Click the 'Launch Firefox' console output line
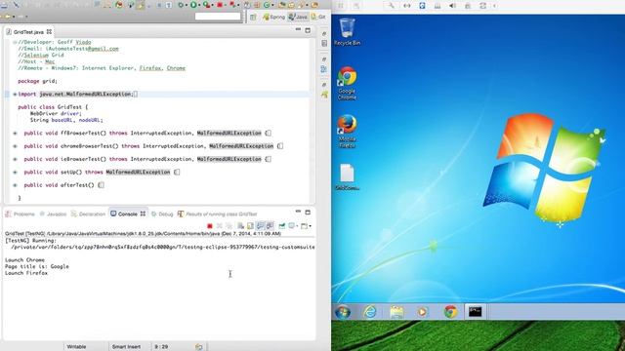The width and height of the screenshot is (625, 351). 26,273
